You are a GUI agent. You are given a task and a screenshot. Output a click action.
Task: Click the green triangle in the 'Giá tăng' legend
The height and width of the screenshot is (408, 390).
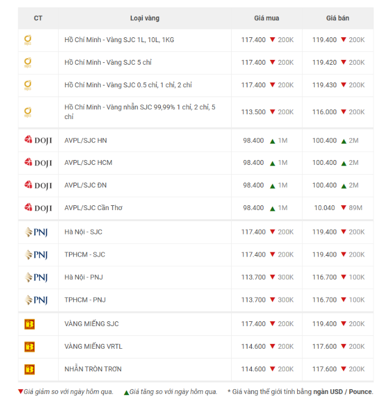[x=127, y=392]
